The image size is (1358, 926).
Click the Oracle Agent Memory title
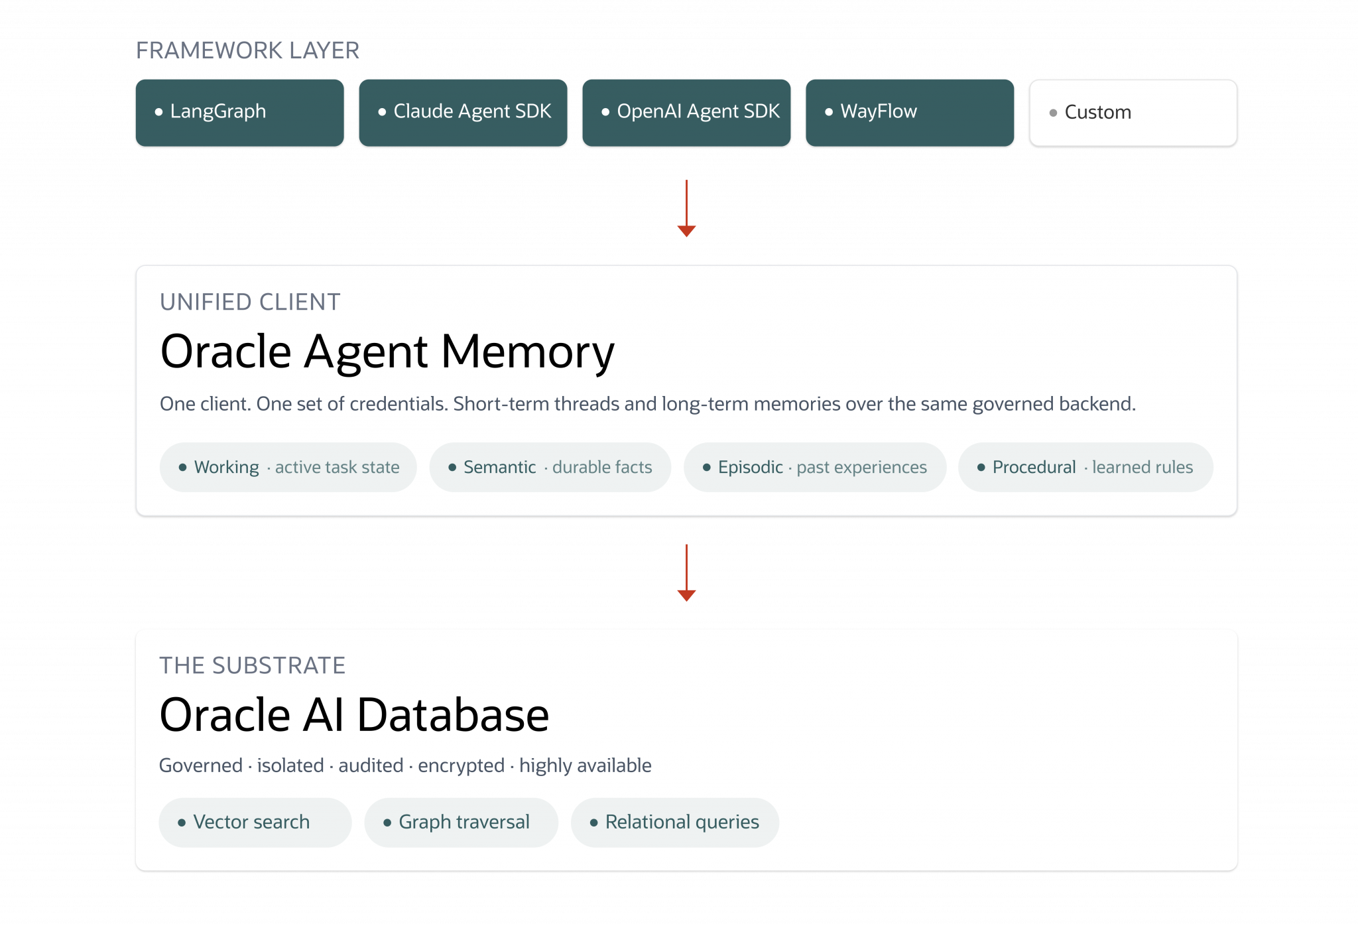387,352
